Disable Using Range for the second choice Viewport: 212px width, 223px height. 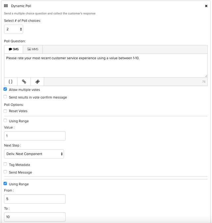click(5, 184)
